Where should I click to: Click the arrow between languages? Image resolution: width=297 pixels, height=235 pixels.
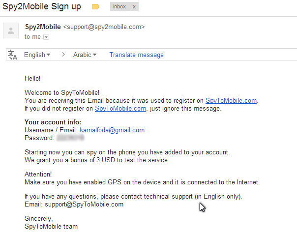(63, 55)
